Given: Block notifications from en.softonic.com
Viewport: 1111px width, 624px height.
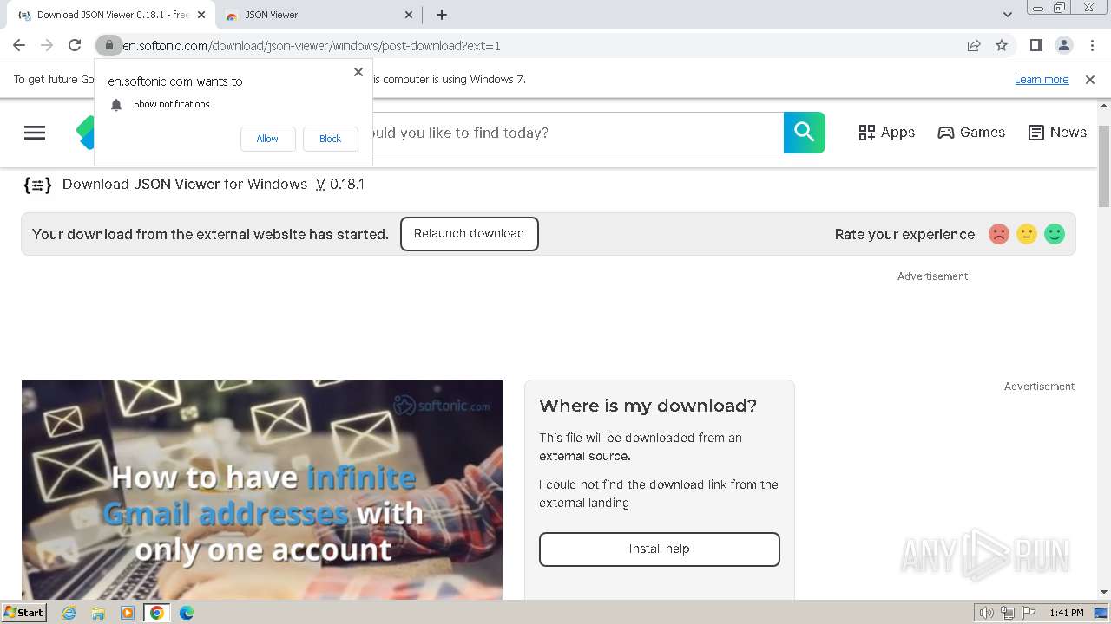Looking at the screenshot, I should click(x=330, y=139).
